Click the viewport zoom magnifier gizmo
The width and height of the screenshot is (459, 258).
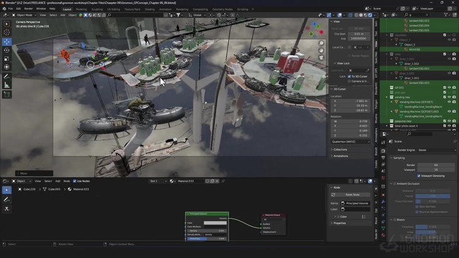(322, 44)
